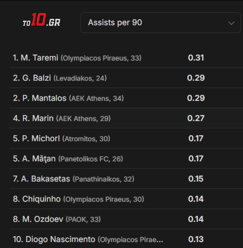Click Chiquinho's name in the list
Viewport: 243px width, 248px height.
[x=41, y=199]
